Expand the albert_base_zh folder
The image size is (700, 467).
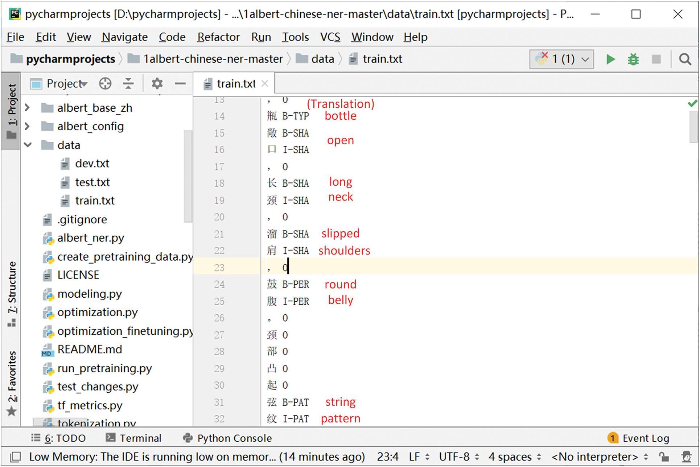(x=28, y=108)
